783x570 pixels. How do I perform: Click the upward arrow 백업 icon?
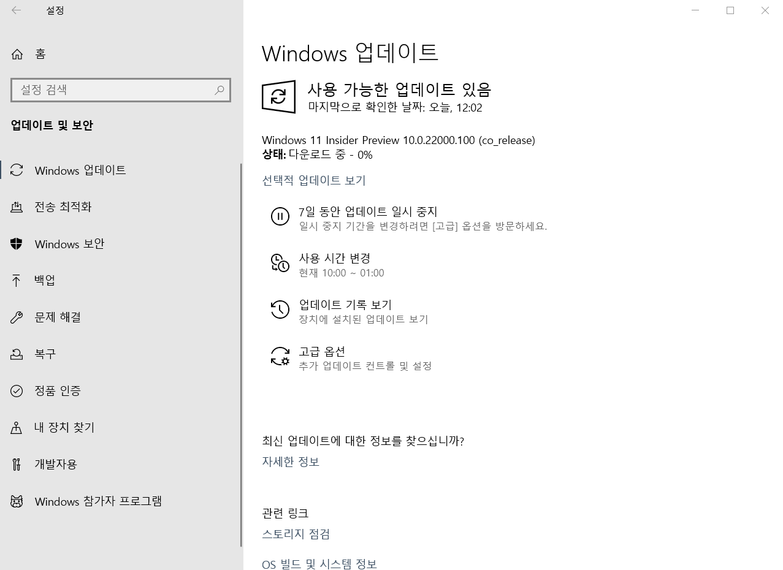tap(17, 281)
